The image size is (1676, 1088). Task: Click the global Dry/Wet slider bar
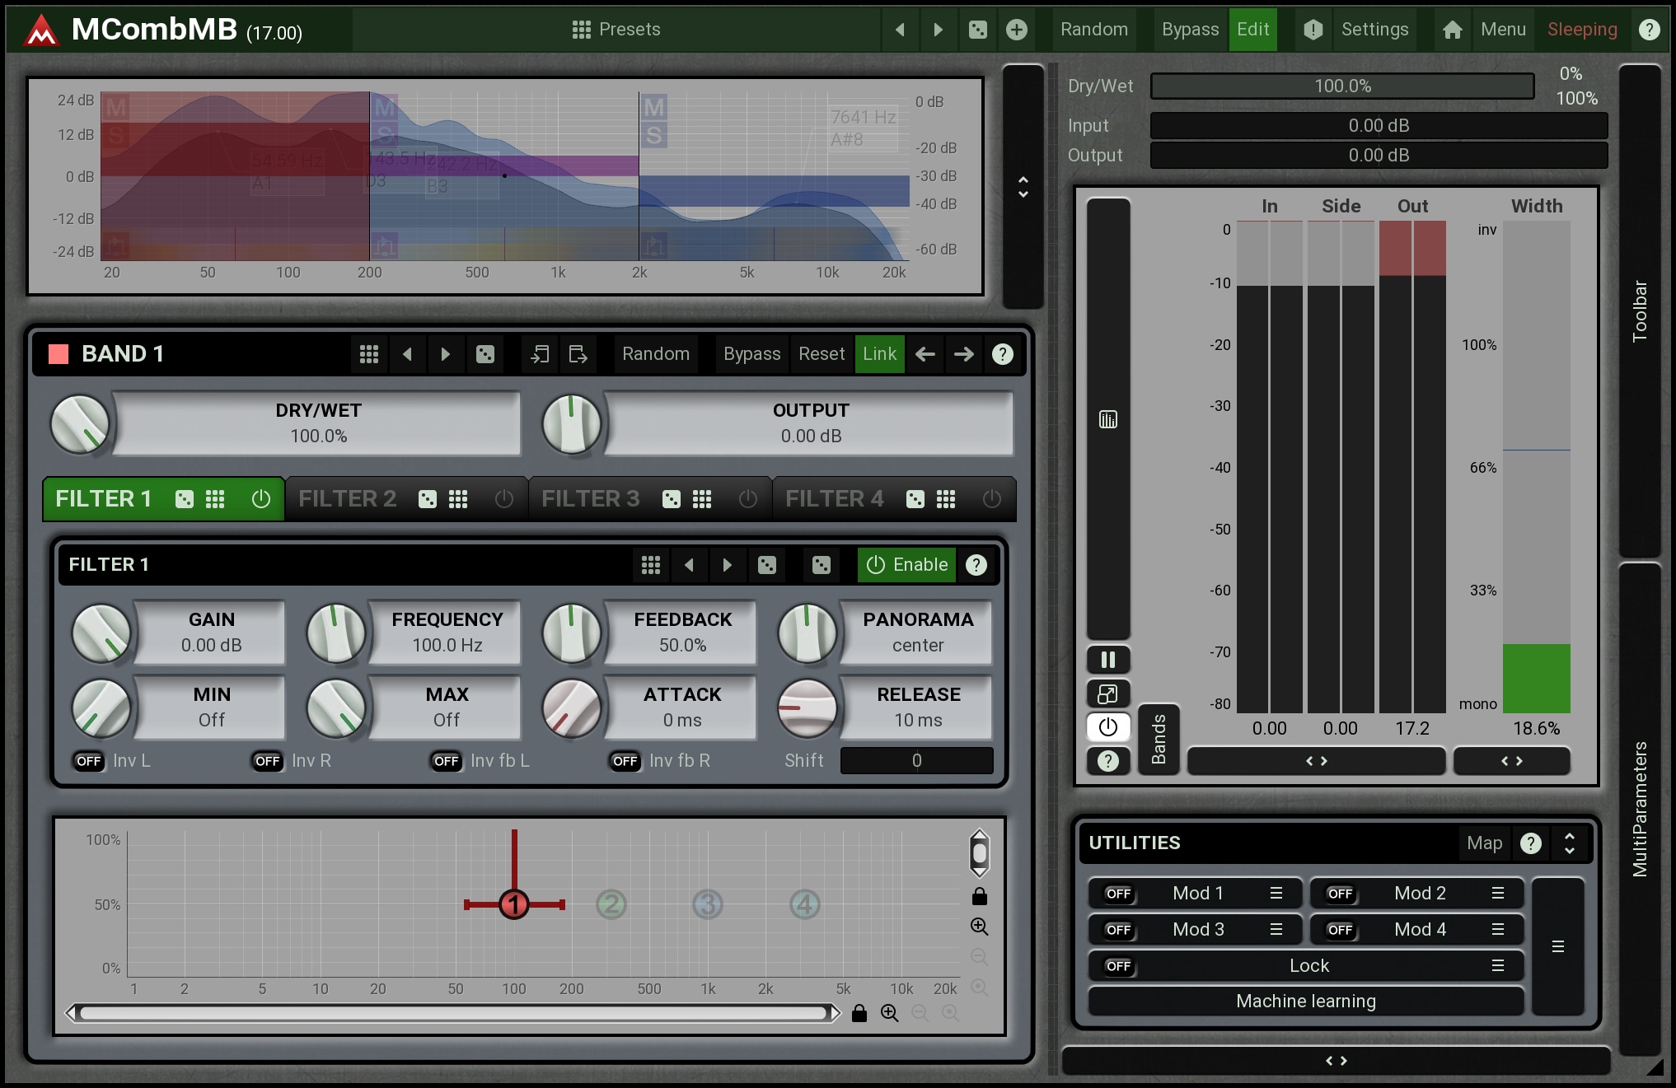coord(1341,86)
